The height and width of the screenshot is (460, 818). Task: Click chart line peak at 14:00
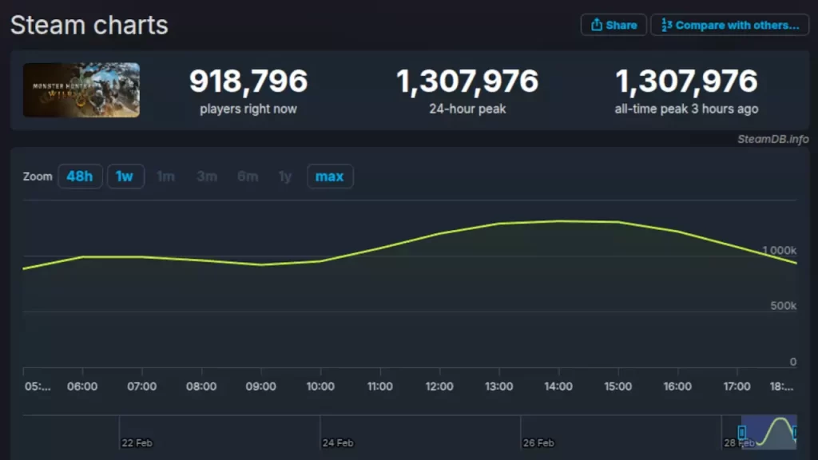558,221
